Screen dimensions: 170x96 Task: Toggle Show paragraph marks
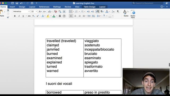point(118,11)
